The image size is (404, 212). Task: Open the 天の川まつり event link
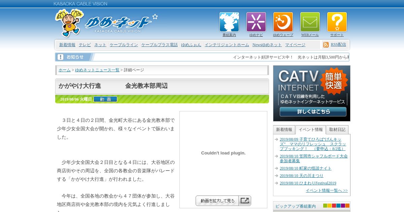[302, 176]
